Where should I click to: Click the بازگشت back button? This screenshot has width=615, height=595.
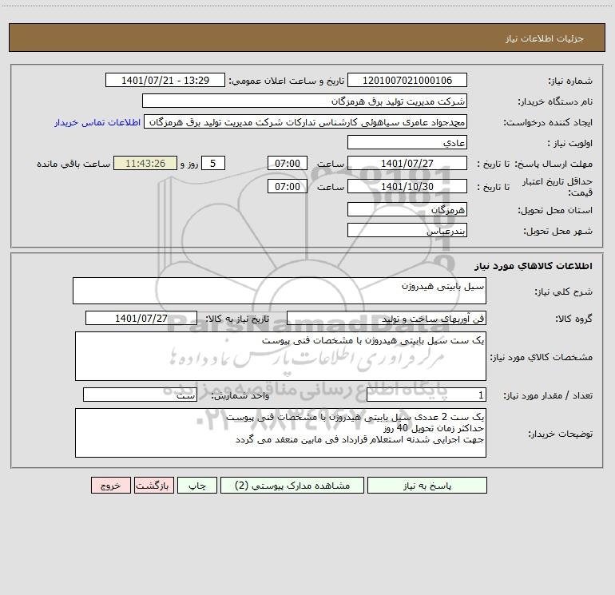click(x=153, y=486)
